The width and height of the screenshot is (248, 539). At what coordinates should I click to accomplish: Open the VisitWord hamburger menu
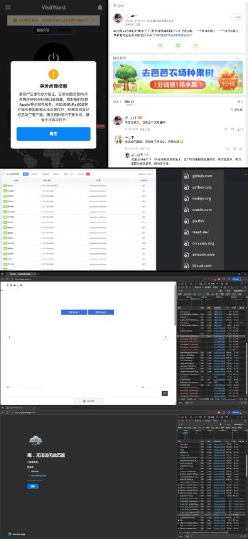point(8,7)
